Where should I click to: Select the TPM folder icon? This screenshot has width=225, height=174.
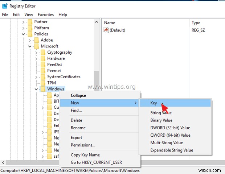pyautogui.click(x=43, y=83)
